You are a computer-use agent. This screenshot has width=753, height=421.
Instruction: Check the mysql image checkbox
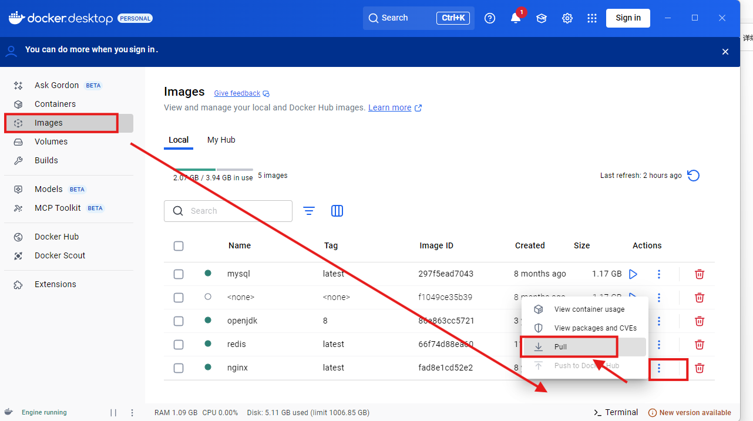point(179,274)
